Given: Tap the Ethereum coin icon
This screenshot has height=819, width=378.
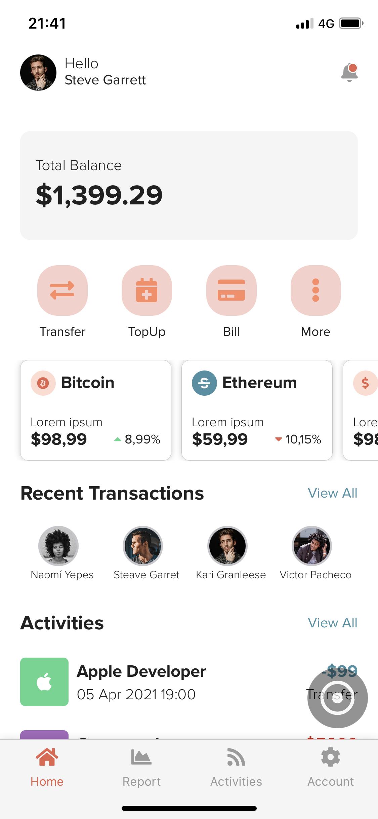Looking at the screenshot, I should pos(204,383).
